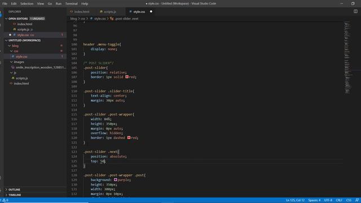Open the Run menu
Viewport: 361px width, 203px height.
[59, 4]
